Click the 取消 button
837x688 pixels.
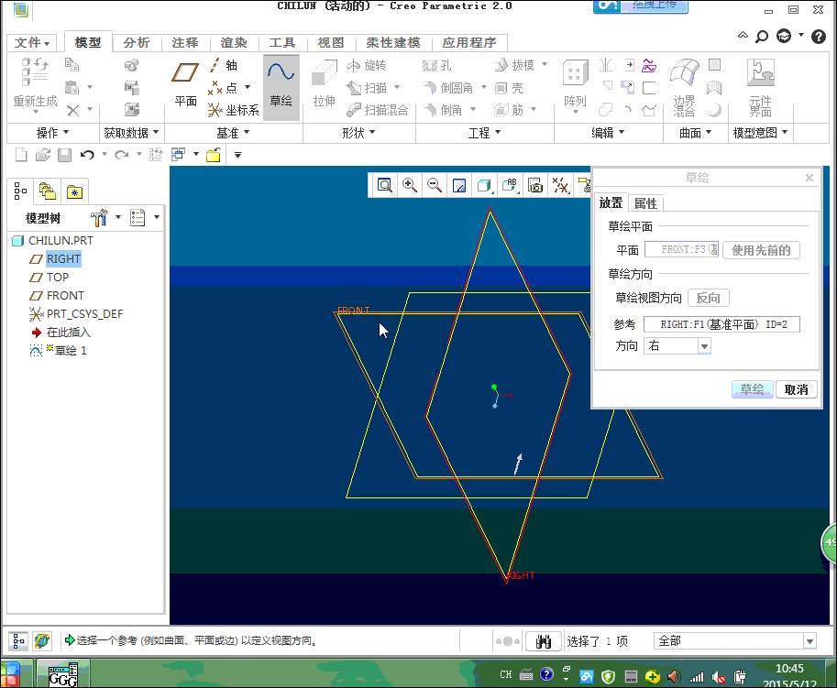click(x=796, y=389)
